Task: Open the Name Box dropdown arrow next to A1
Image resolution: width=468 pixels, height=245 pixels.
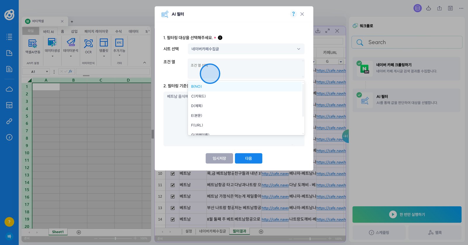Action: point(47,72)
